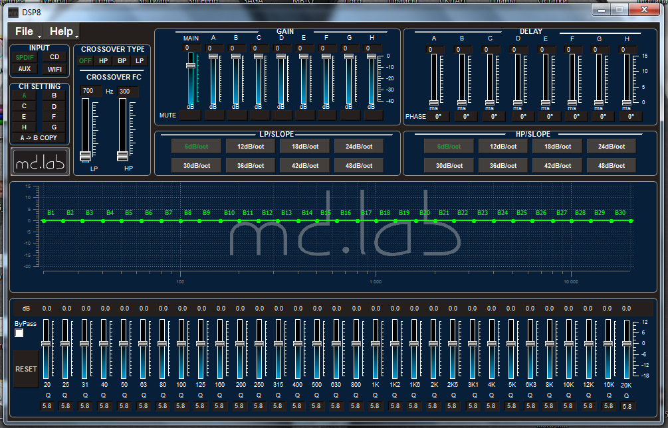
Task: Open the Help menu
Action: pos(62,31)
